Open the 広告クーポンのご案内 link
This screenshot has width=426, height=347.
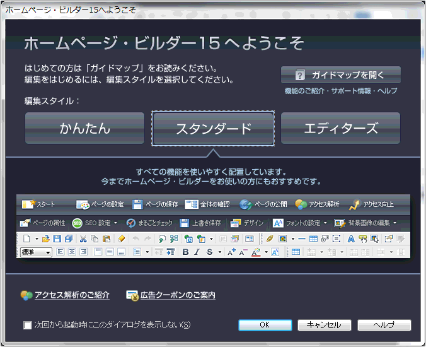click(x=178, y=295)
